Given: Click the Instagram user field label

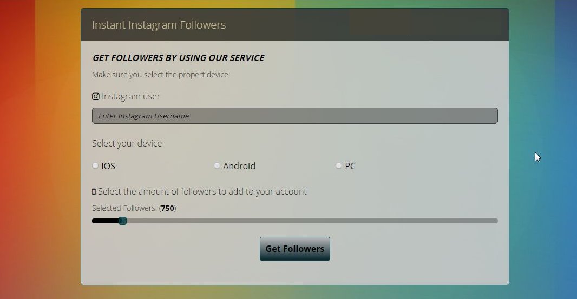Looking at the screenshot, I should [130, 96].
